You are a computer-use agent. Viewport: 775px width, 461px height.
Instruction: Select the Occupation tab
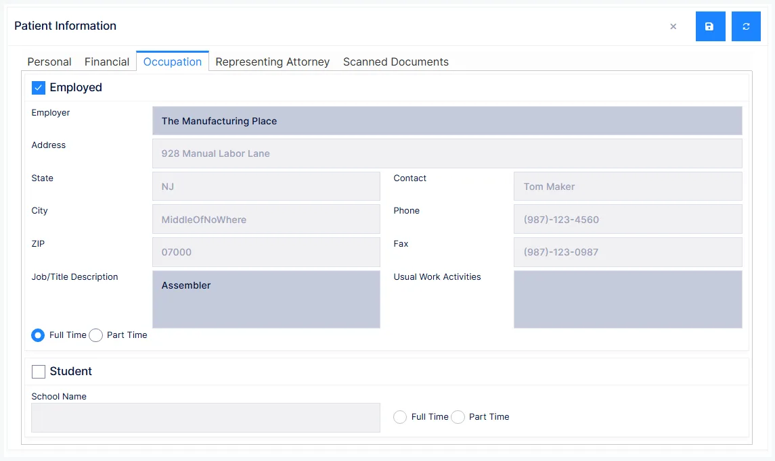click(x=173, y=62)
